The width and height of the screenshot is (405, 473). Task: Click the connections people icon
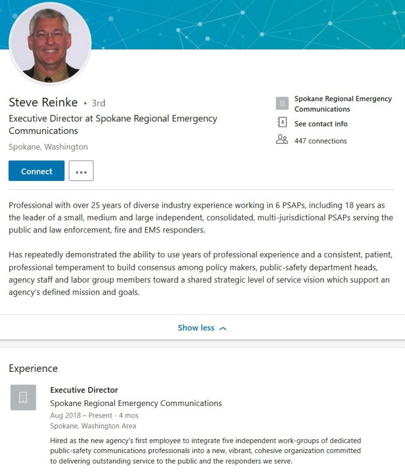coord(282,140)
